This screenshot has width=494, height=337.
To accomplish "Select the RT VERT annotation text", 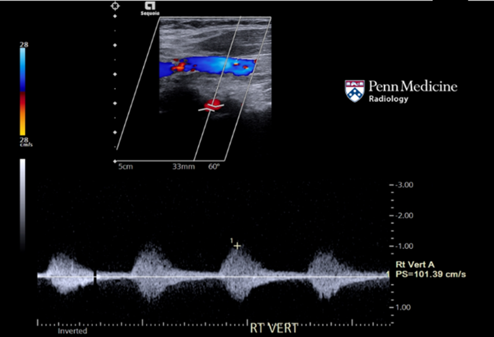I will [x=274, y=328].
